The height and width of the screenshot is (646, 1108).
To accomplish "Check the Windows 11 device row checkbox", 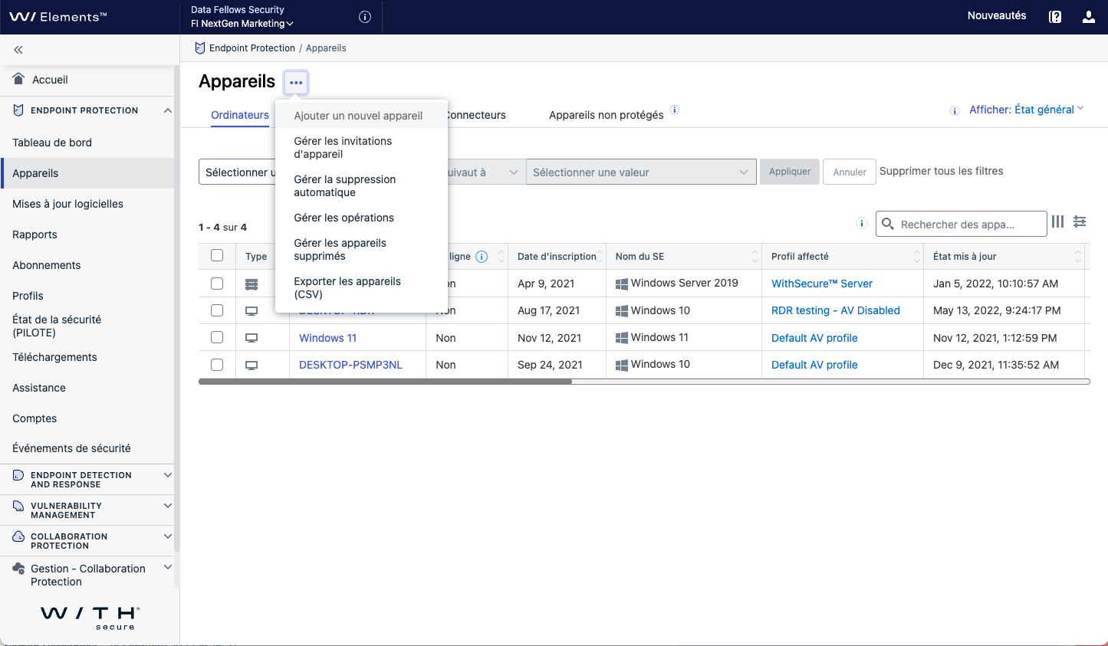I will click(217, 337).
